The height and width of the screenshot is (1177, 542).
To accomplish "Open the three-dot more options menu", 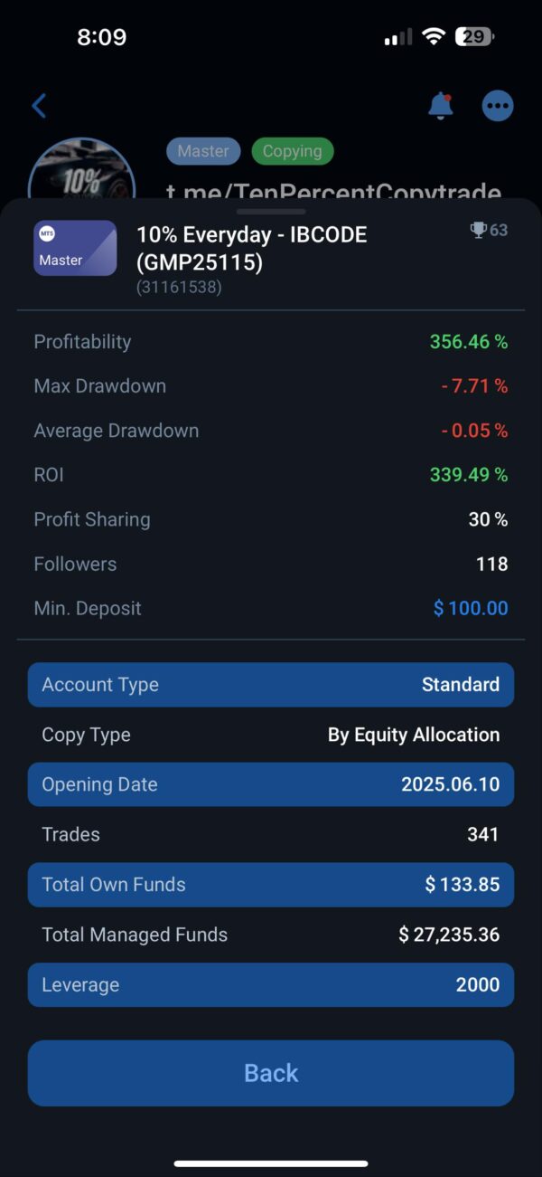I will (497, 106).
